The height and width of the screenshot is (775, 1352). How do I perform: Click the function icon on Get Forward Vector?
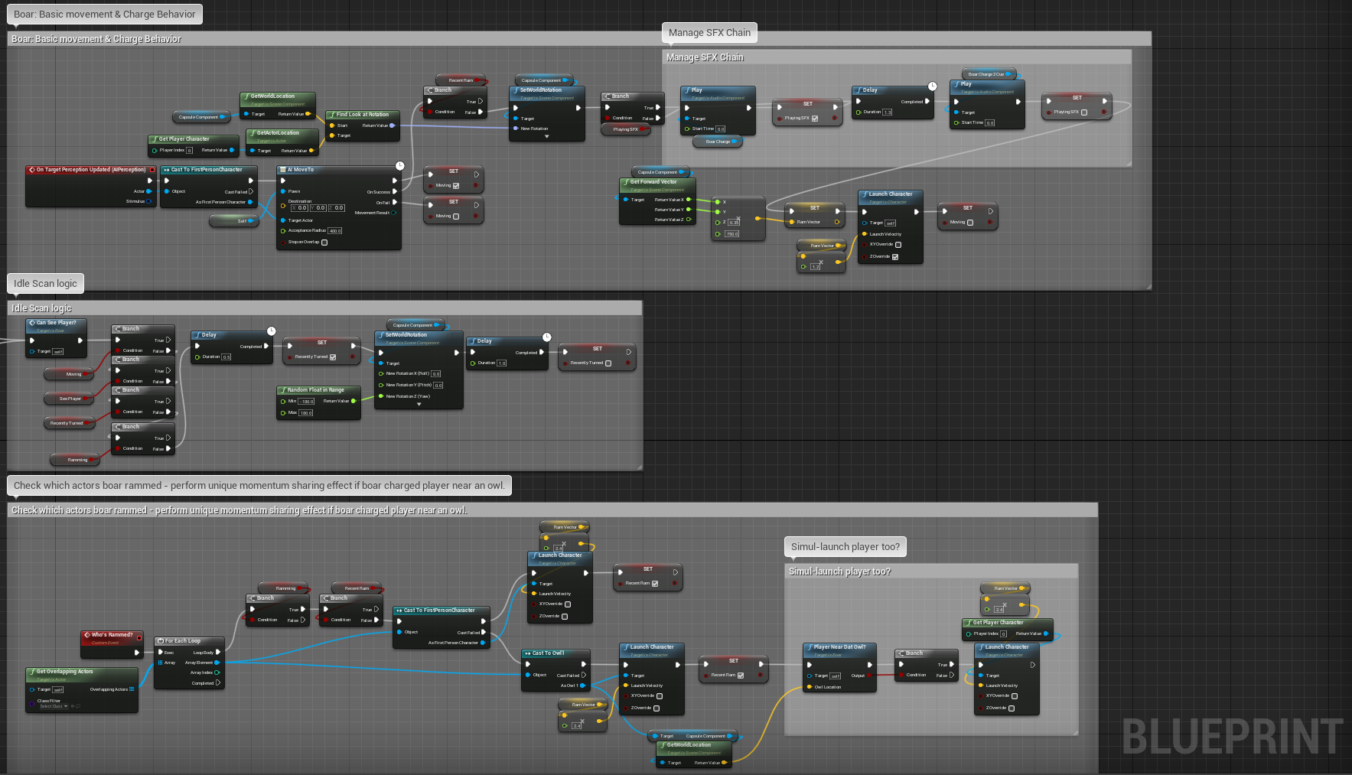pyautogui.click(x=626, y=182)
